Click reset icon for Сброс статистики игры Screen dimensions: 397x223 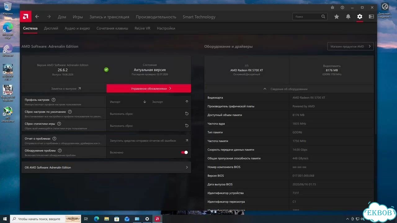pos(187,125)
